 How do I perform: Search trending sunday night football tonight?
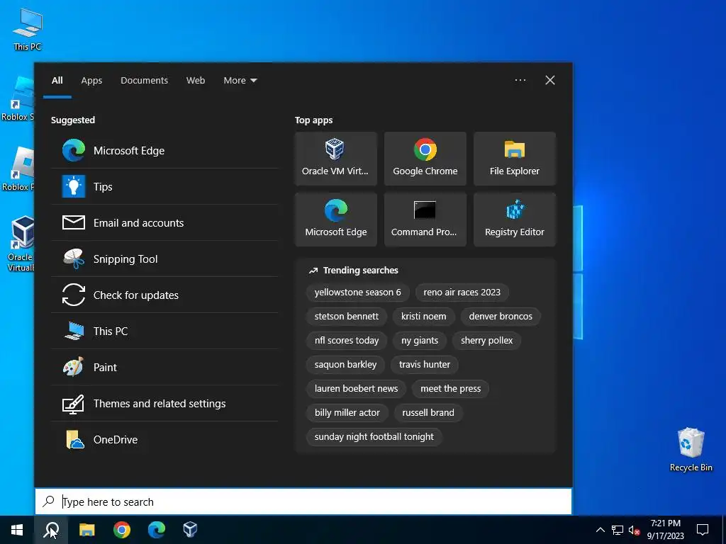click(x=374, y=436)
